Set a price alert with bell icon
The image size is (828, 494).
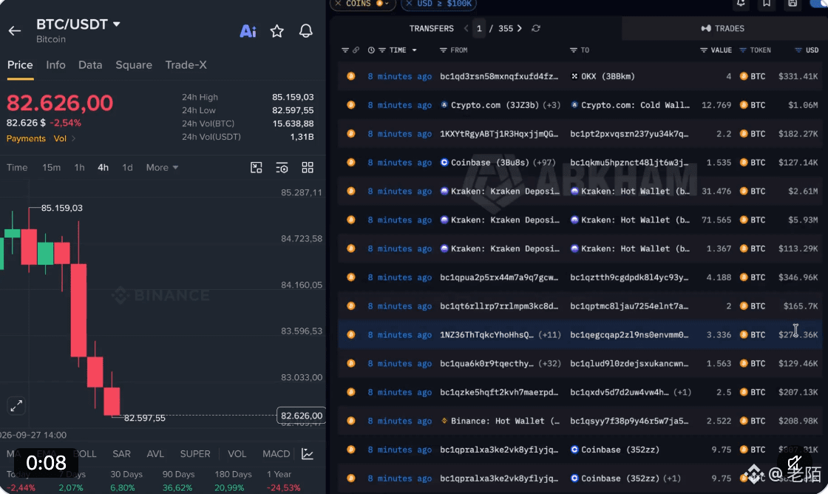306,31
